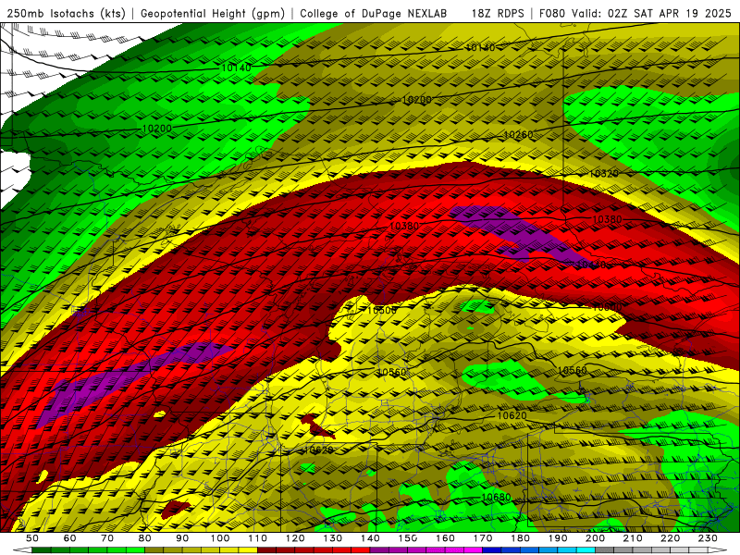Screen dimensions: 740x555
Task: Click the legend value 110
Action: (x=258, y=538)
